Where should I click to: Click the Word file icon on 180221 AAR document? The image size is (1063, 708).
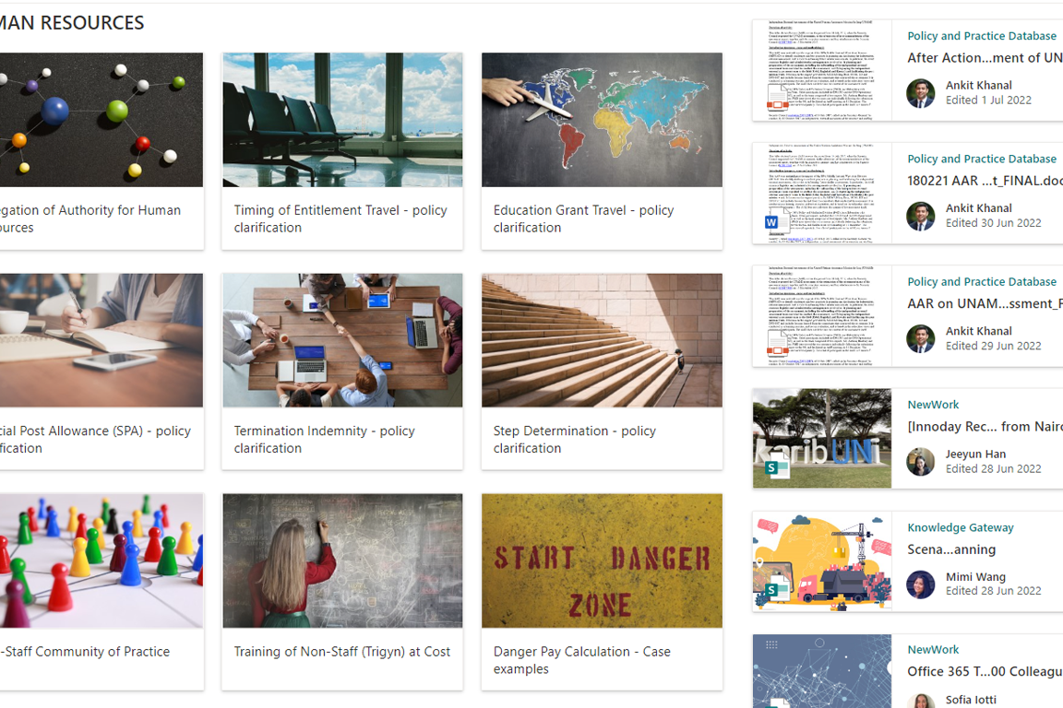(772, 222)
